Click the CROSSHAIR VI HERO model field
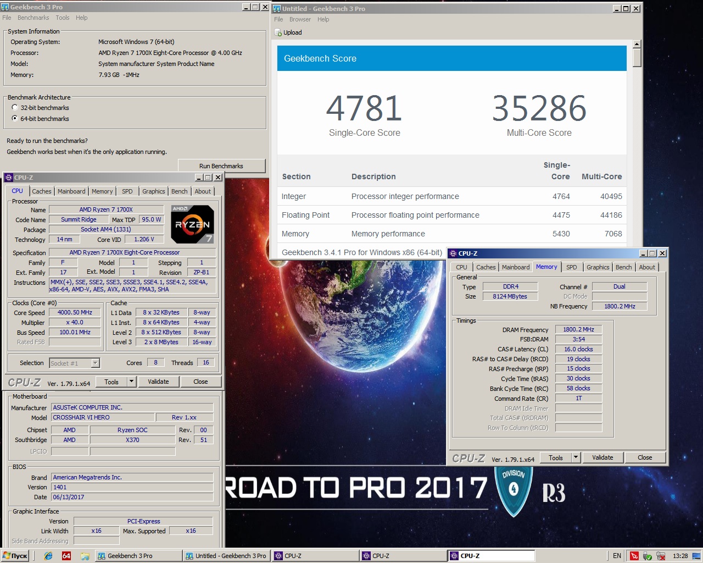The width and height of the screenshot is (703, 563). [103, 417]
